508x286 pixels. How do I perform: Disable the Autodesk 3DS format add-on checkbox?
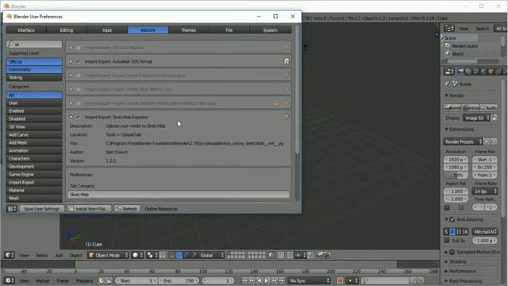79,61
